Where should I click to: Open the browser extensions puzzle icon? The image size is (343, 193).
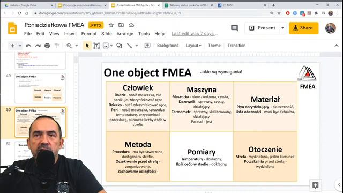click(x=316, y=13)
